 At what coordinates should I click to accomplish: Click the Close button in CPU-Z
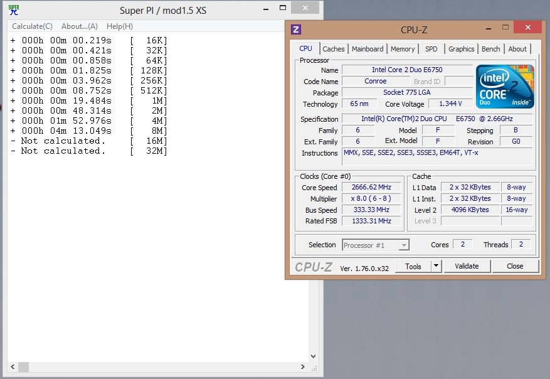click(x=515, y=266)
